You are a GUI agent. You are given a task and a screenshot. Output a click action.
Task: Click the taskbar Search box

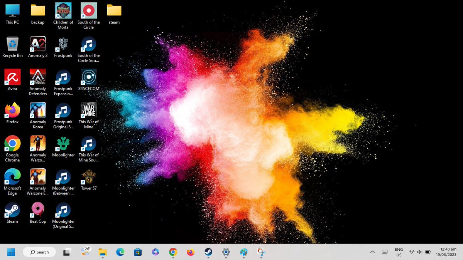(39, 252)
